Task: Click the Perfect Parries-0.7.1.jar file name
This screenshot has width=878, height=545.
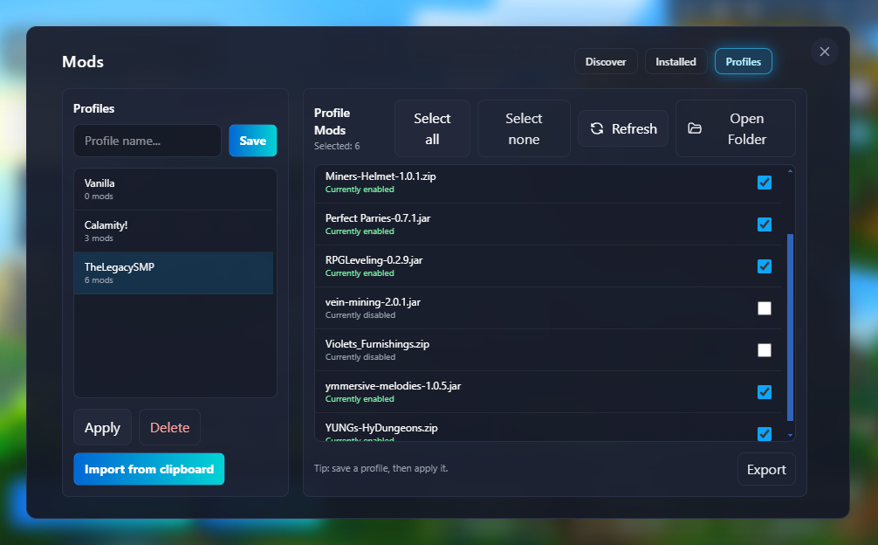Action: [378, 218]
